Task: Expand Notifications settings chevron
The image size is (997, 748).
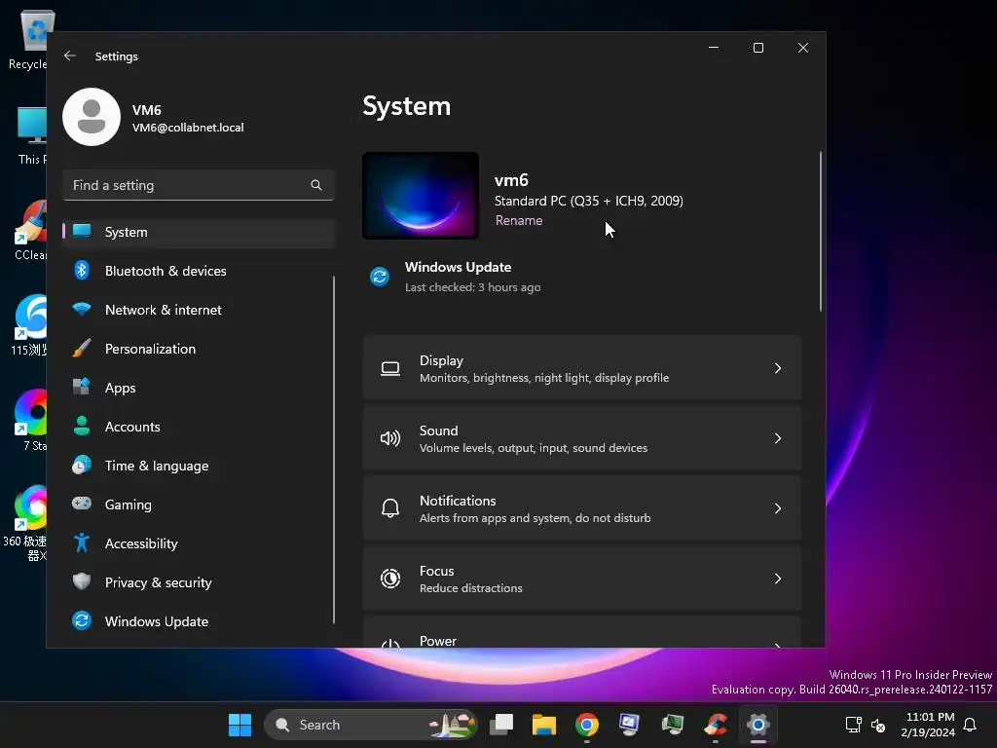Action: click(x=778, y=508)
